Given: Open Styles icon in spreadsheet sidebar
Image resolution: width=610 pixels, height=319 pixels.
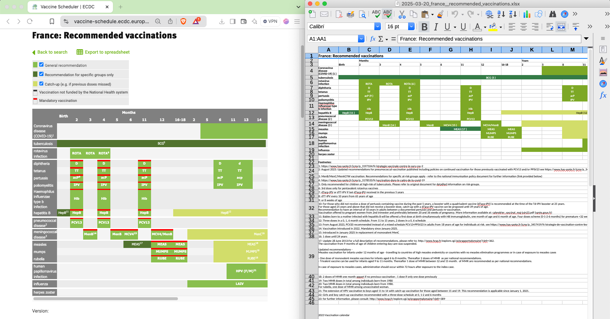Looking at the screenshot, I should 603,61.
